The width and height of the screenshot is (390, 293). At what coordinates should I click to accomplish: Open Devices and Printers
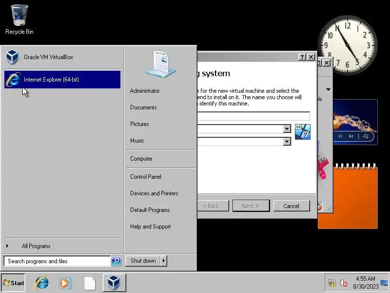[x=154, y=193]
